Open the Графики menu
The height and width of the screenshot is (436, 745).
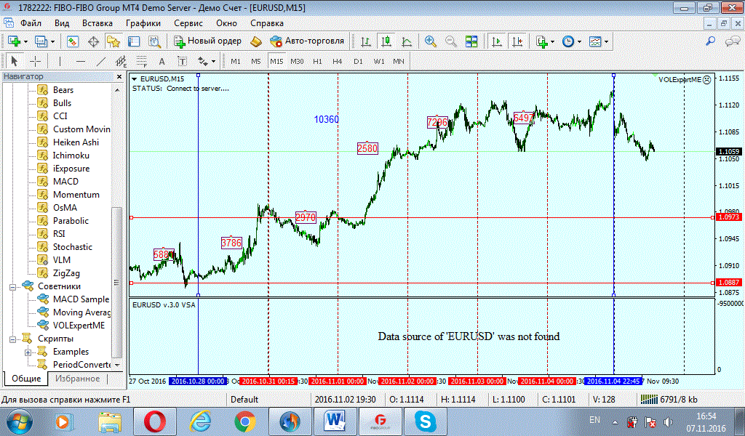(x=143, y=23)
